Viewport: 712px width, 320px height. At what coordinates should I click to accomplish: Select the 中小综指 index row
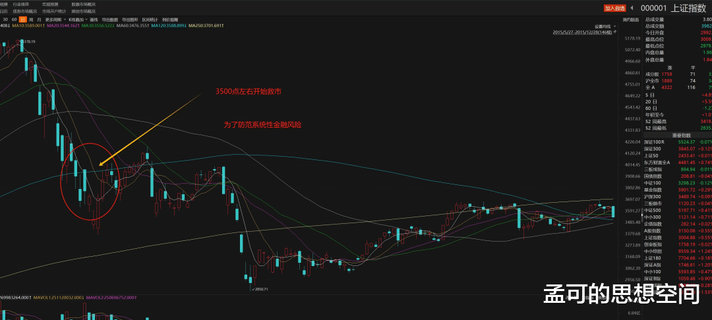point(678,251)
